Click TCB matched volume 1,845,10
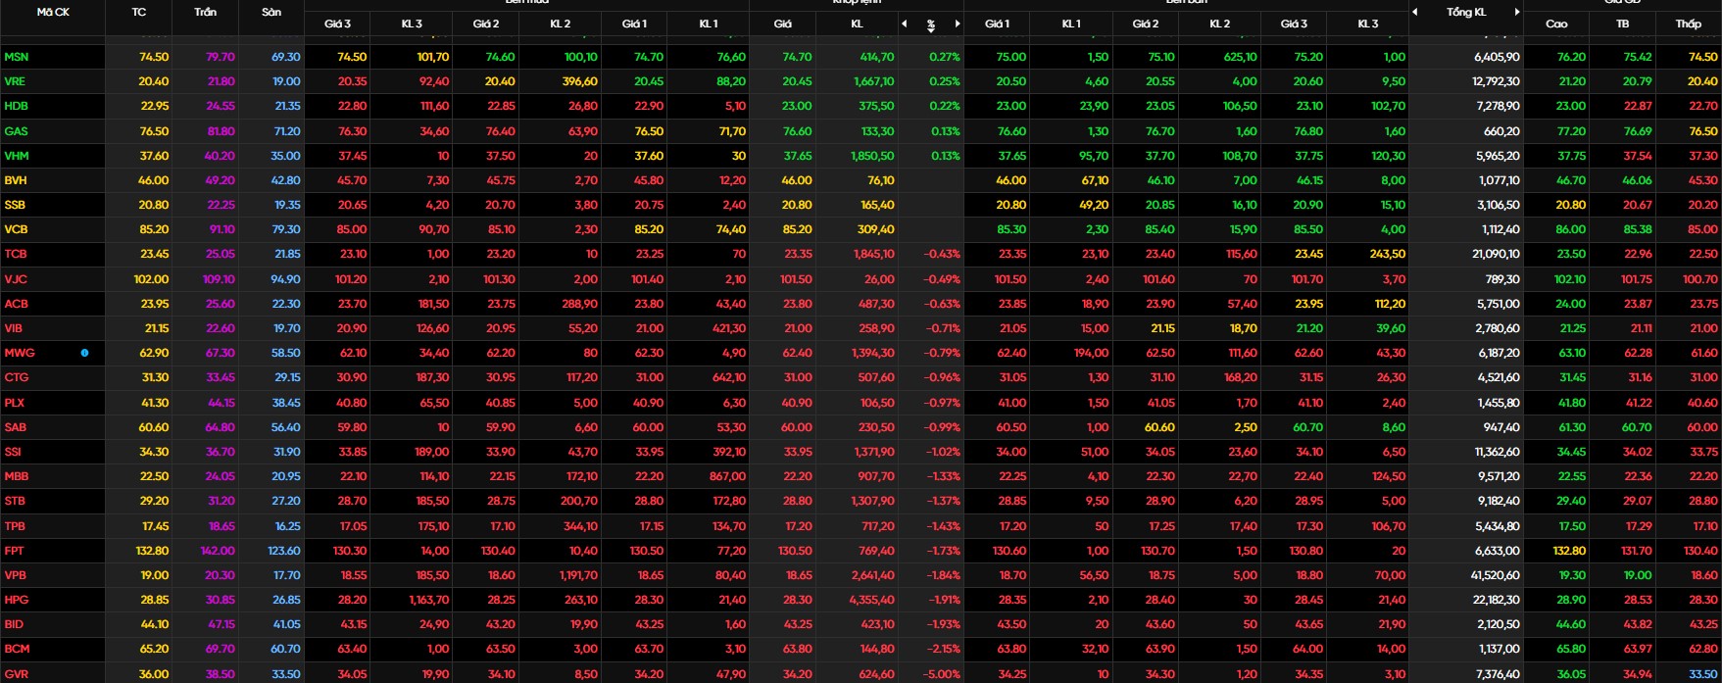This screenshot has height=683, width=1722. tap(873, 254)
